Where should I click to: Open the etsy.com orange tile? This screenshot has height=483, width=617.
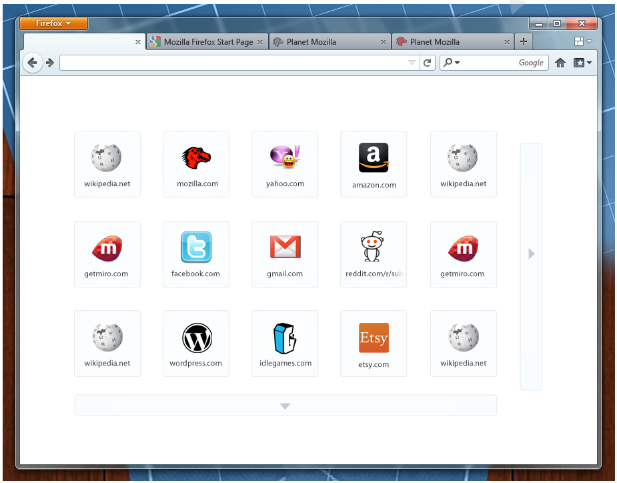click(374, 344)
